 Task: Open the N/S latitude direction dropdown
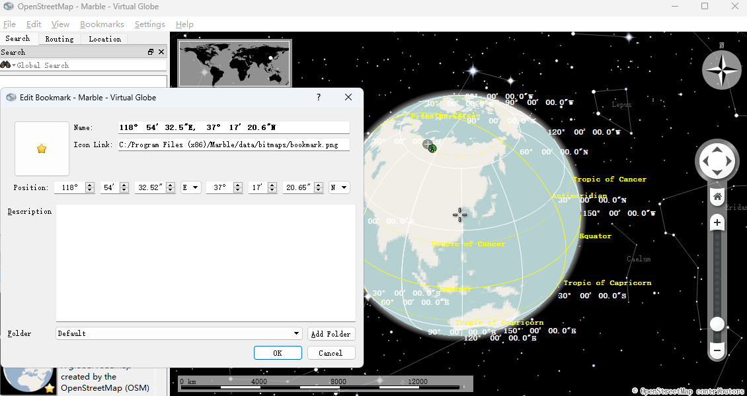pyautogui.click(x=339, y=187)
